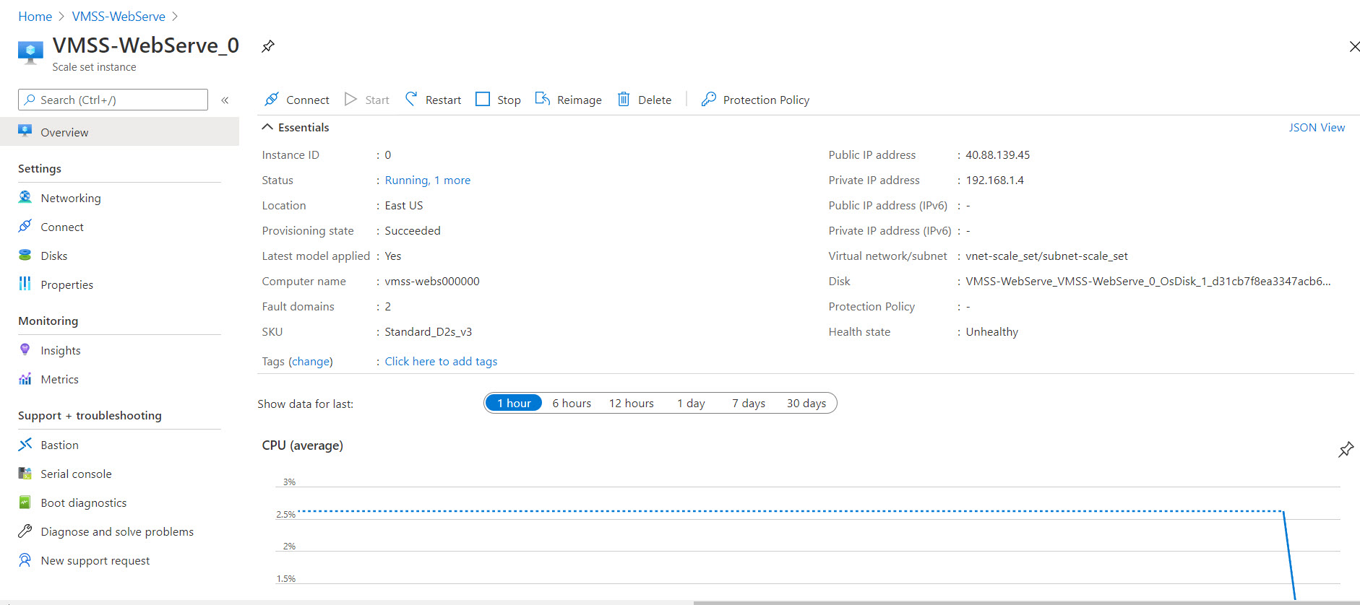Expand the Running, 1 more status
This screenshot has height=605, width=1360.
[427, 180]
